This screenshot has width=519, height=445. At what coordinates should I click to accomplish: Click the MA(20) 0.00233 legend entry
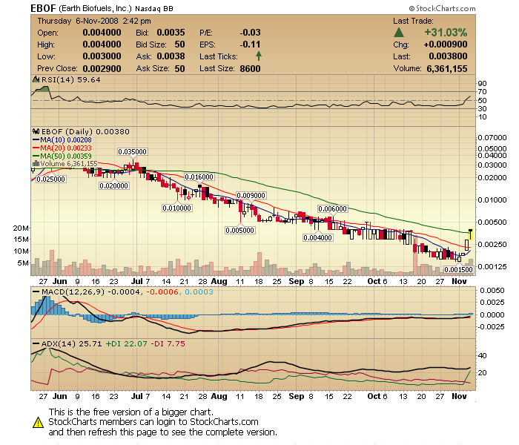tap(66, 148)
